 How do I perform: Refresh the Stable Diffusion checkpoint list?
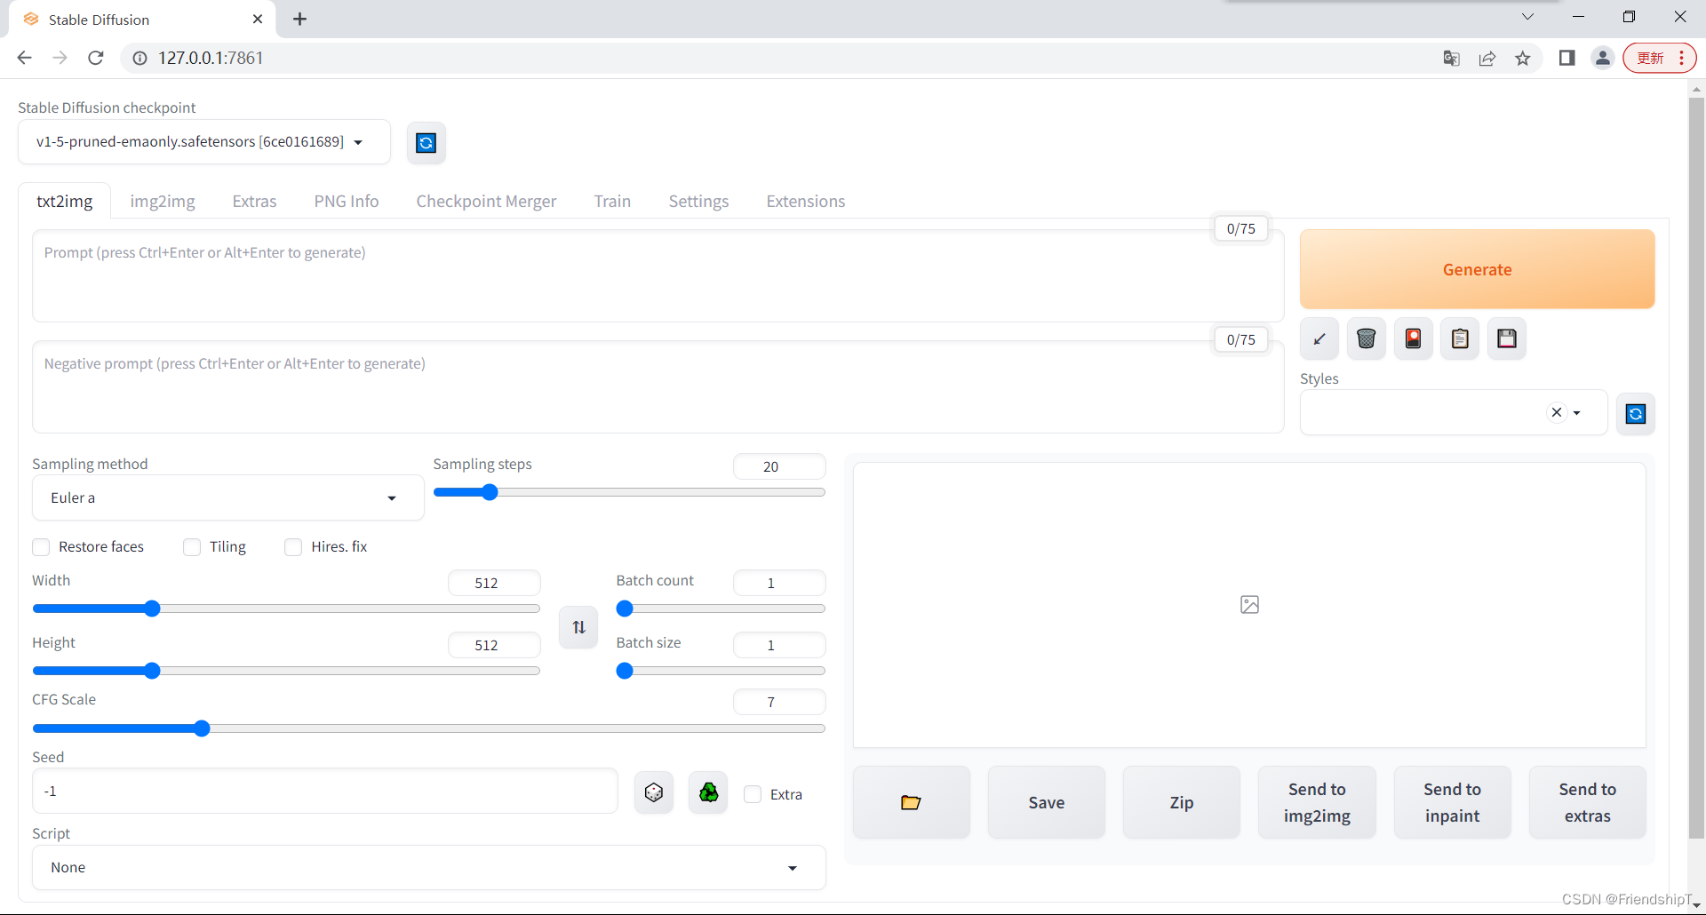click(x=426, y=143)
